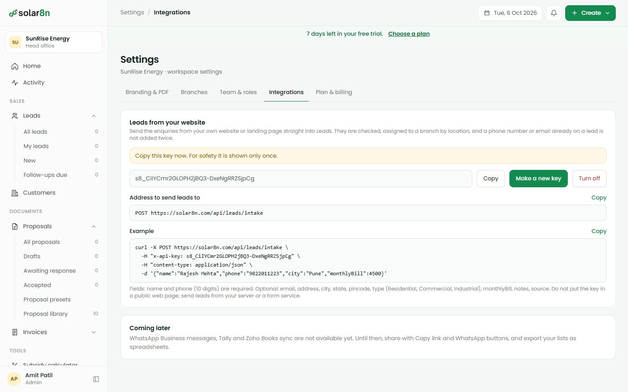This screenshot has height=392, width=628.
Task: Collapse the Proposals section chevron
Action: click(94, 226)
